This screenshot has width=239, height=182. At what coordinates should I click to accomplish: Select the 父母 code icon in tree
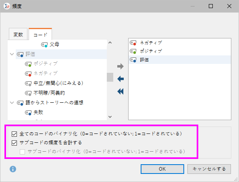coord(44,44)
